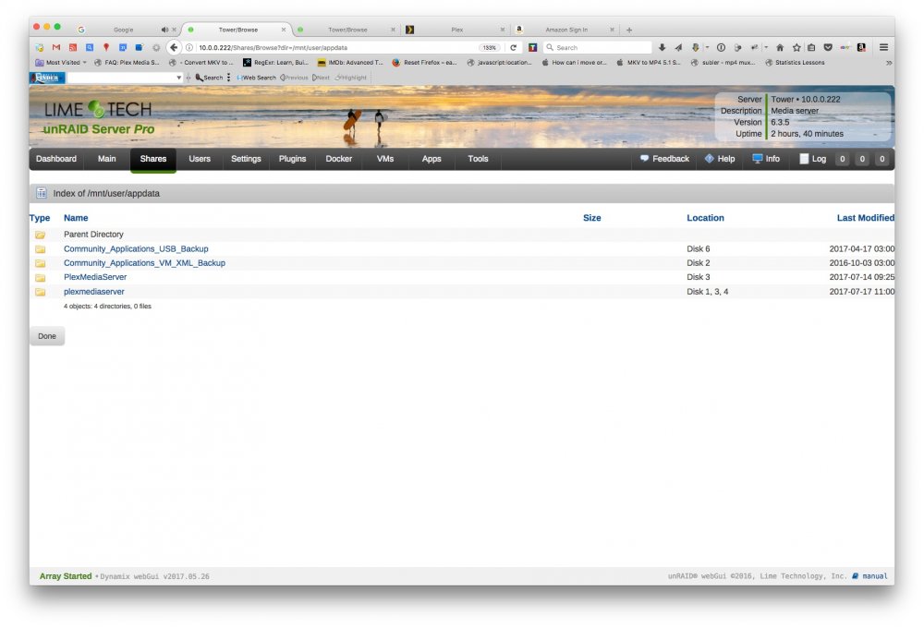Click the Gmail toolbar icon

(x=56, y=48)
